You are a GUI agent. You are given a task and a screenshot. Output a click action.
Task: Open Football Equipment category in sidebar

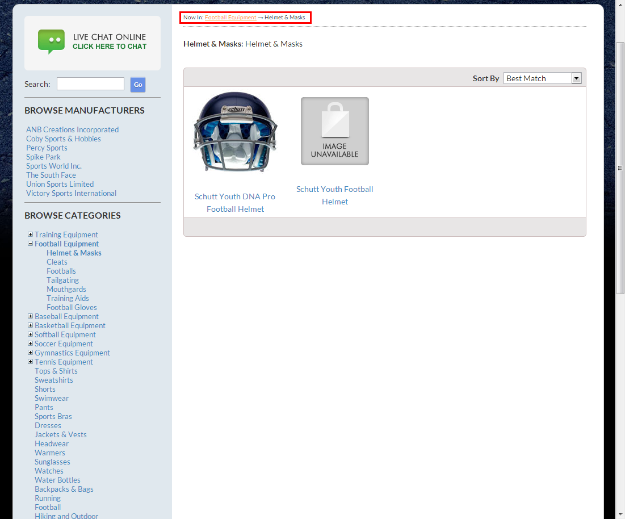click(x=66, y=244)
